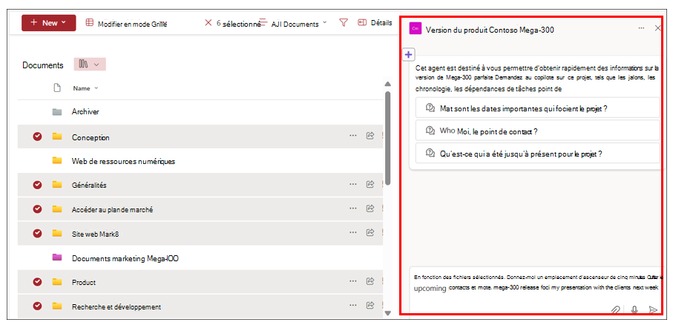Activate the microphone dictation icon

634,309
